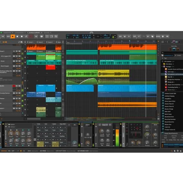Click the 4/4 time signature display
This screenshot has height=184, width=183.
pyautogui.click(x=77, y=38)
